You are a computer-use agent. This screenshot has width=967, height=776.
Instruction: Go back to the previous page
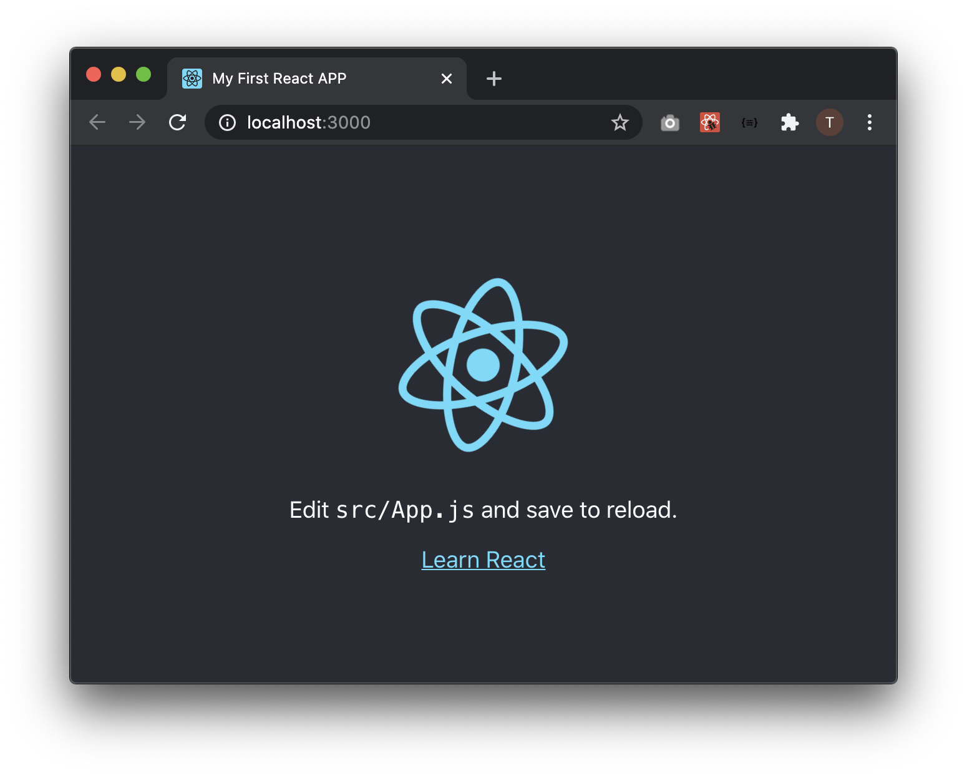coord(97,122)
